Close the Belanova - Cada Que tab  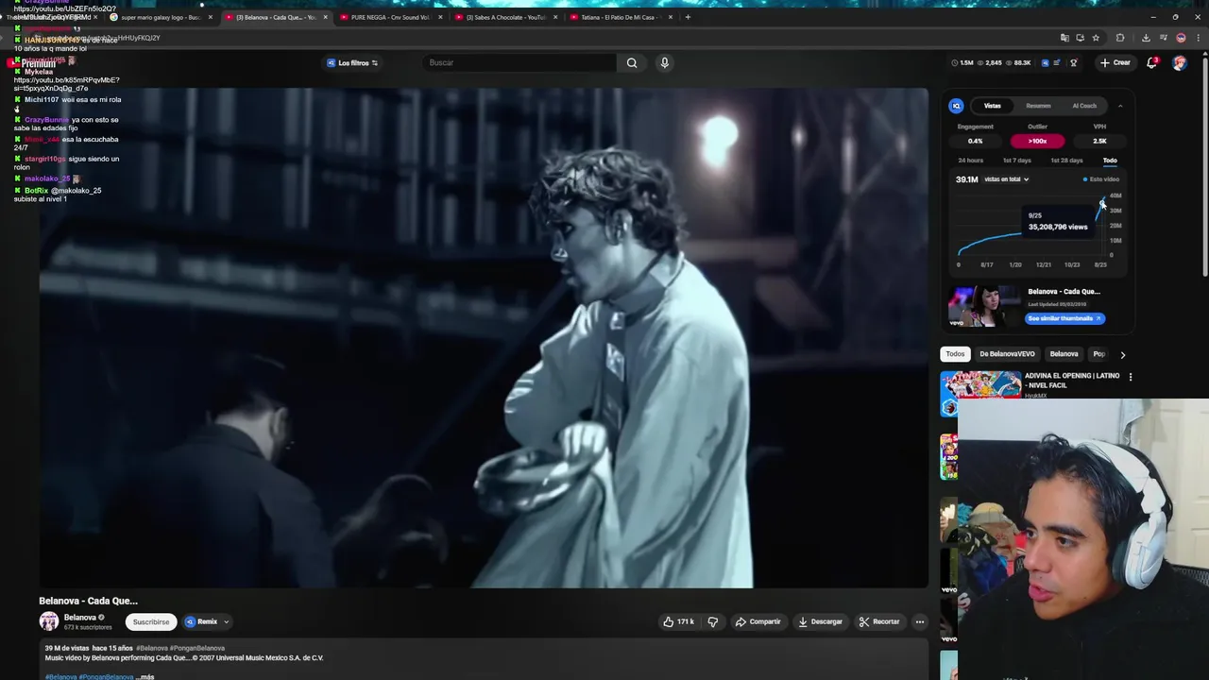(x=326, y=17)
